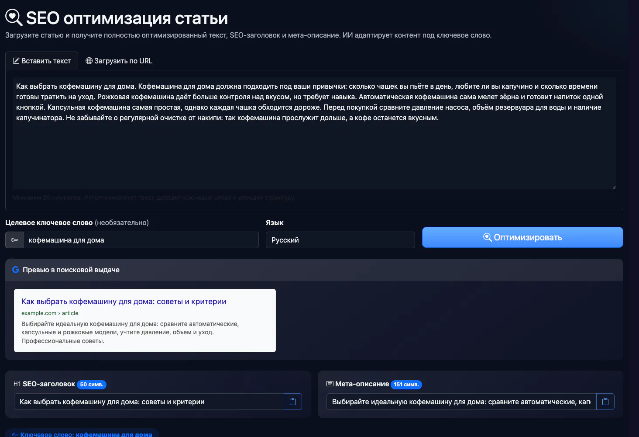Click the H1 icon beside SEO-заголовок
639x437 pixels.
(17, 384)
